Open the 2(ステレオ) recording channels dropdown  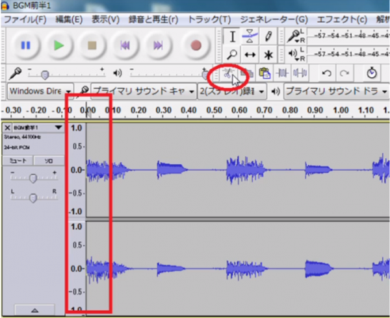pos(230,91)
